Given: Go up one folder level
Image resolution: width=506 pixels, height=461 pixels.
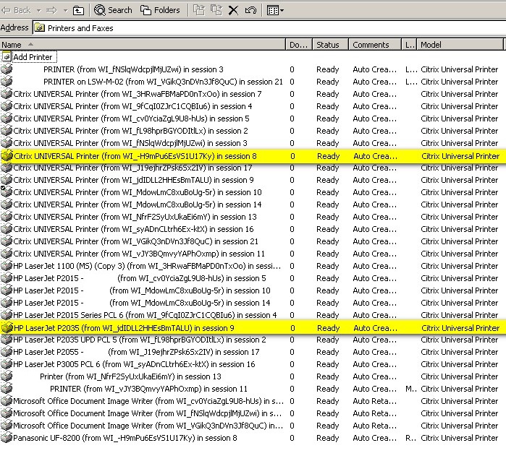Looking at the screenshot, I should tap(78, 11).
